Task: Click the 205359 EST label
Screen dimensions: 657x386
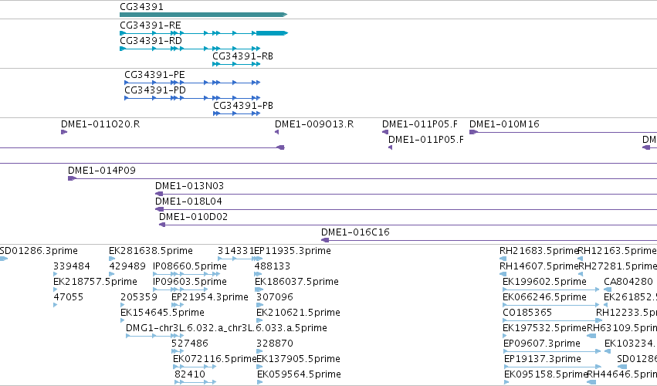Action: pos(139,297)
